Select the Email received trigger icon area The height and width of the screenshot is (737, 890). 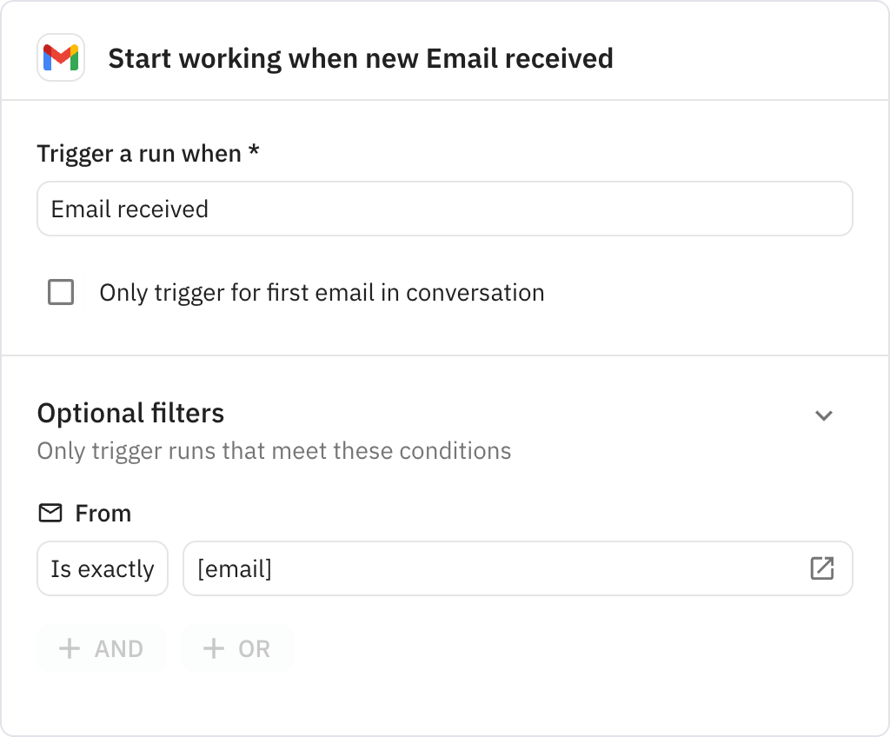pos(445,209)
